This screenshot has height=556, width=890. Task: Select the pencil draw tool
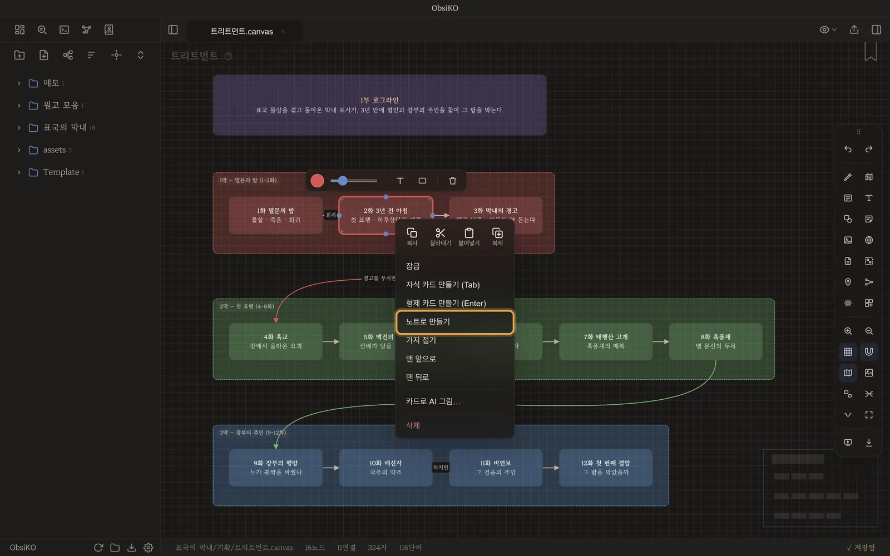(848, 177)
